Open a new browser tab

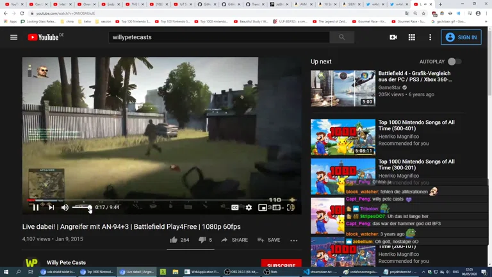tap(440, 4)
